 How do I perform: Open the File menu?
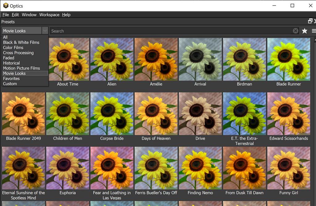[6, 15]
